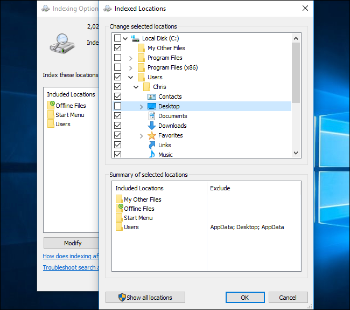Uncheck the Favorites checkbox

coord(117,135)
